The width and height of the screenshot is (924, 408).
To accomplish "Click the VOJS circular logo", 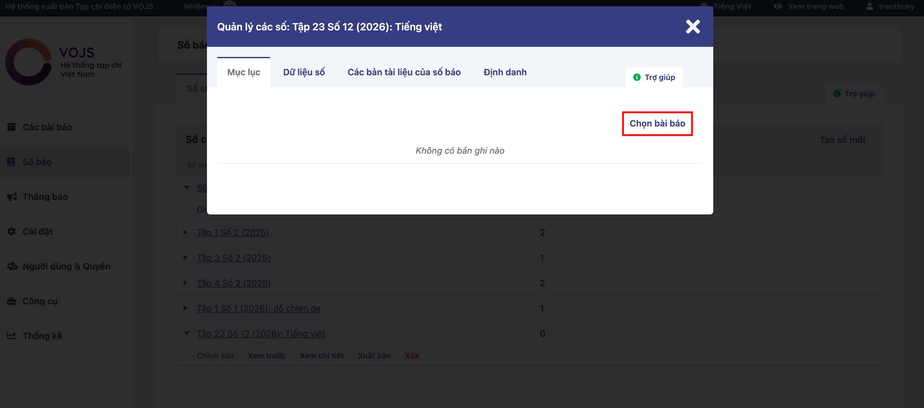I will [x=28, y=62].
